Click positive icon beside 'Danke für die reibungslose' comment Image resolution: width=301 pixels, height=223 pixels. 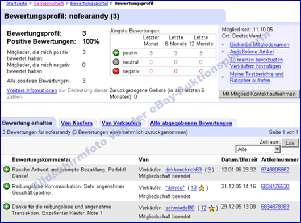click(6, 207)
